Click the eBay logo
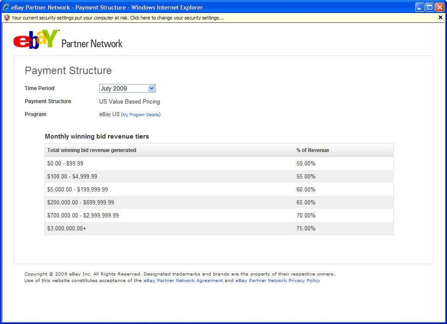The width and height of the screenshot is (447, 324). coord(36,39)
